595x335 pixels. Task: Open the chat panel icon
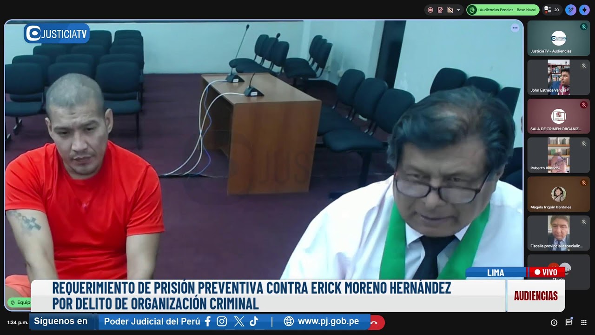click(569, 322)
